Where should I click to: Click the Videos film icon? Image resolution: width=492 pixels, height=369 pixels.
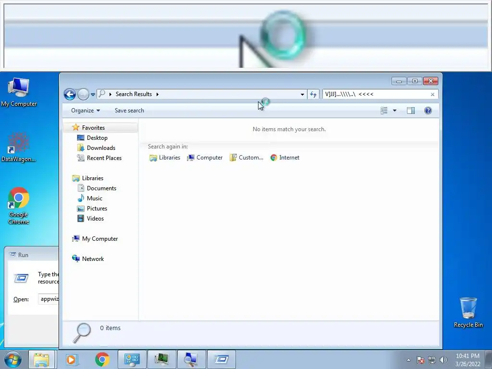tap(81, 219)
